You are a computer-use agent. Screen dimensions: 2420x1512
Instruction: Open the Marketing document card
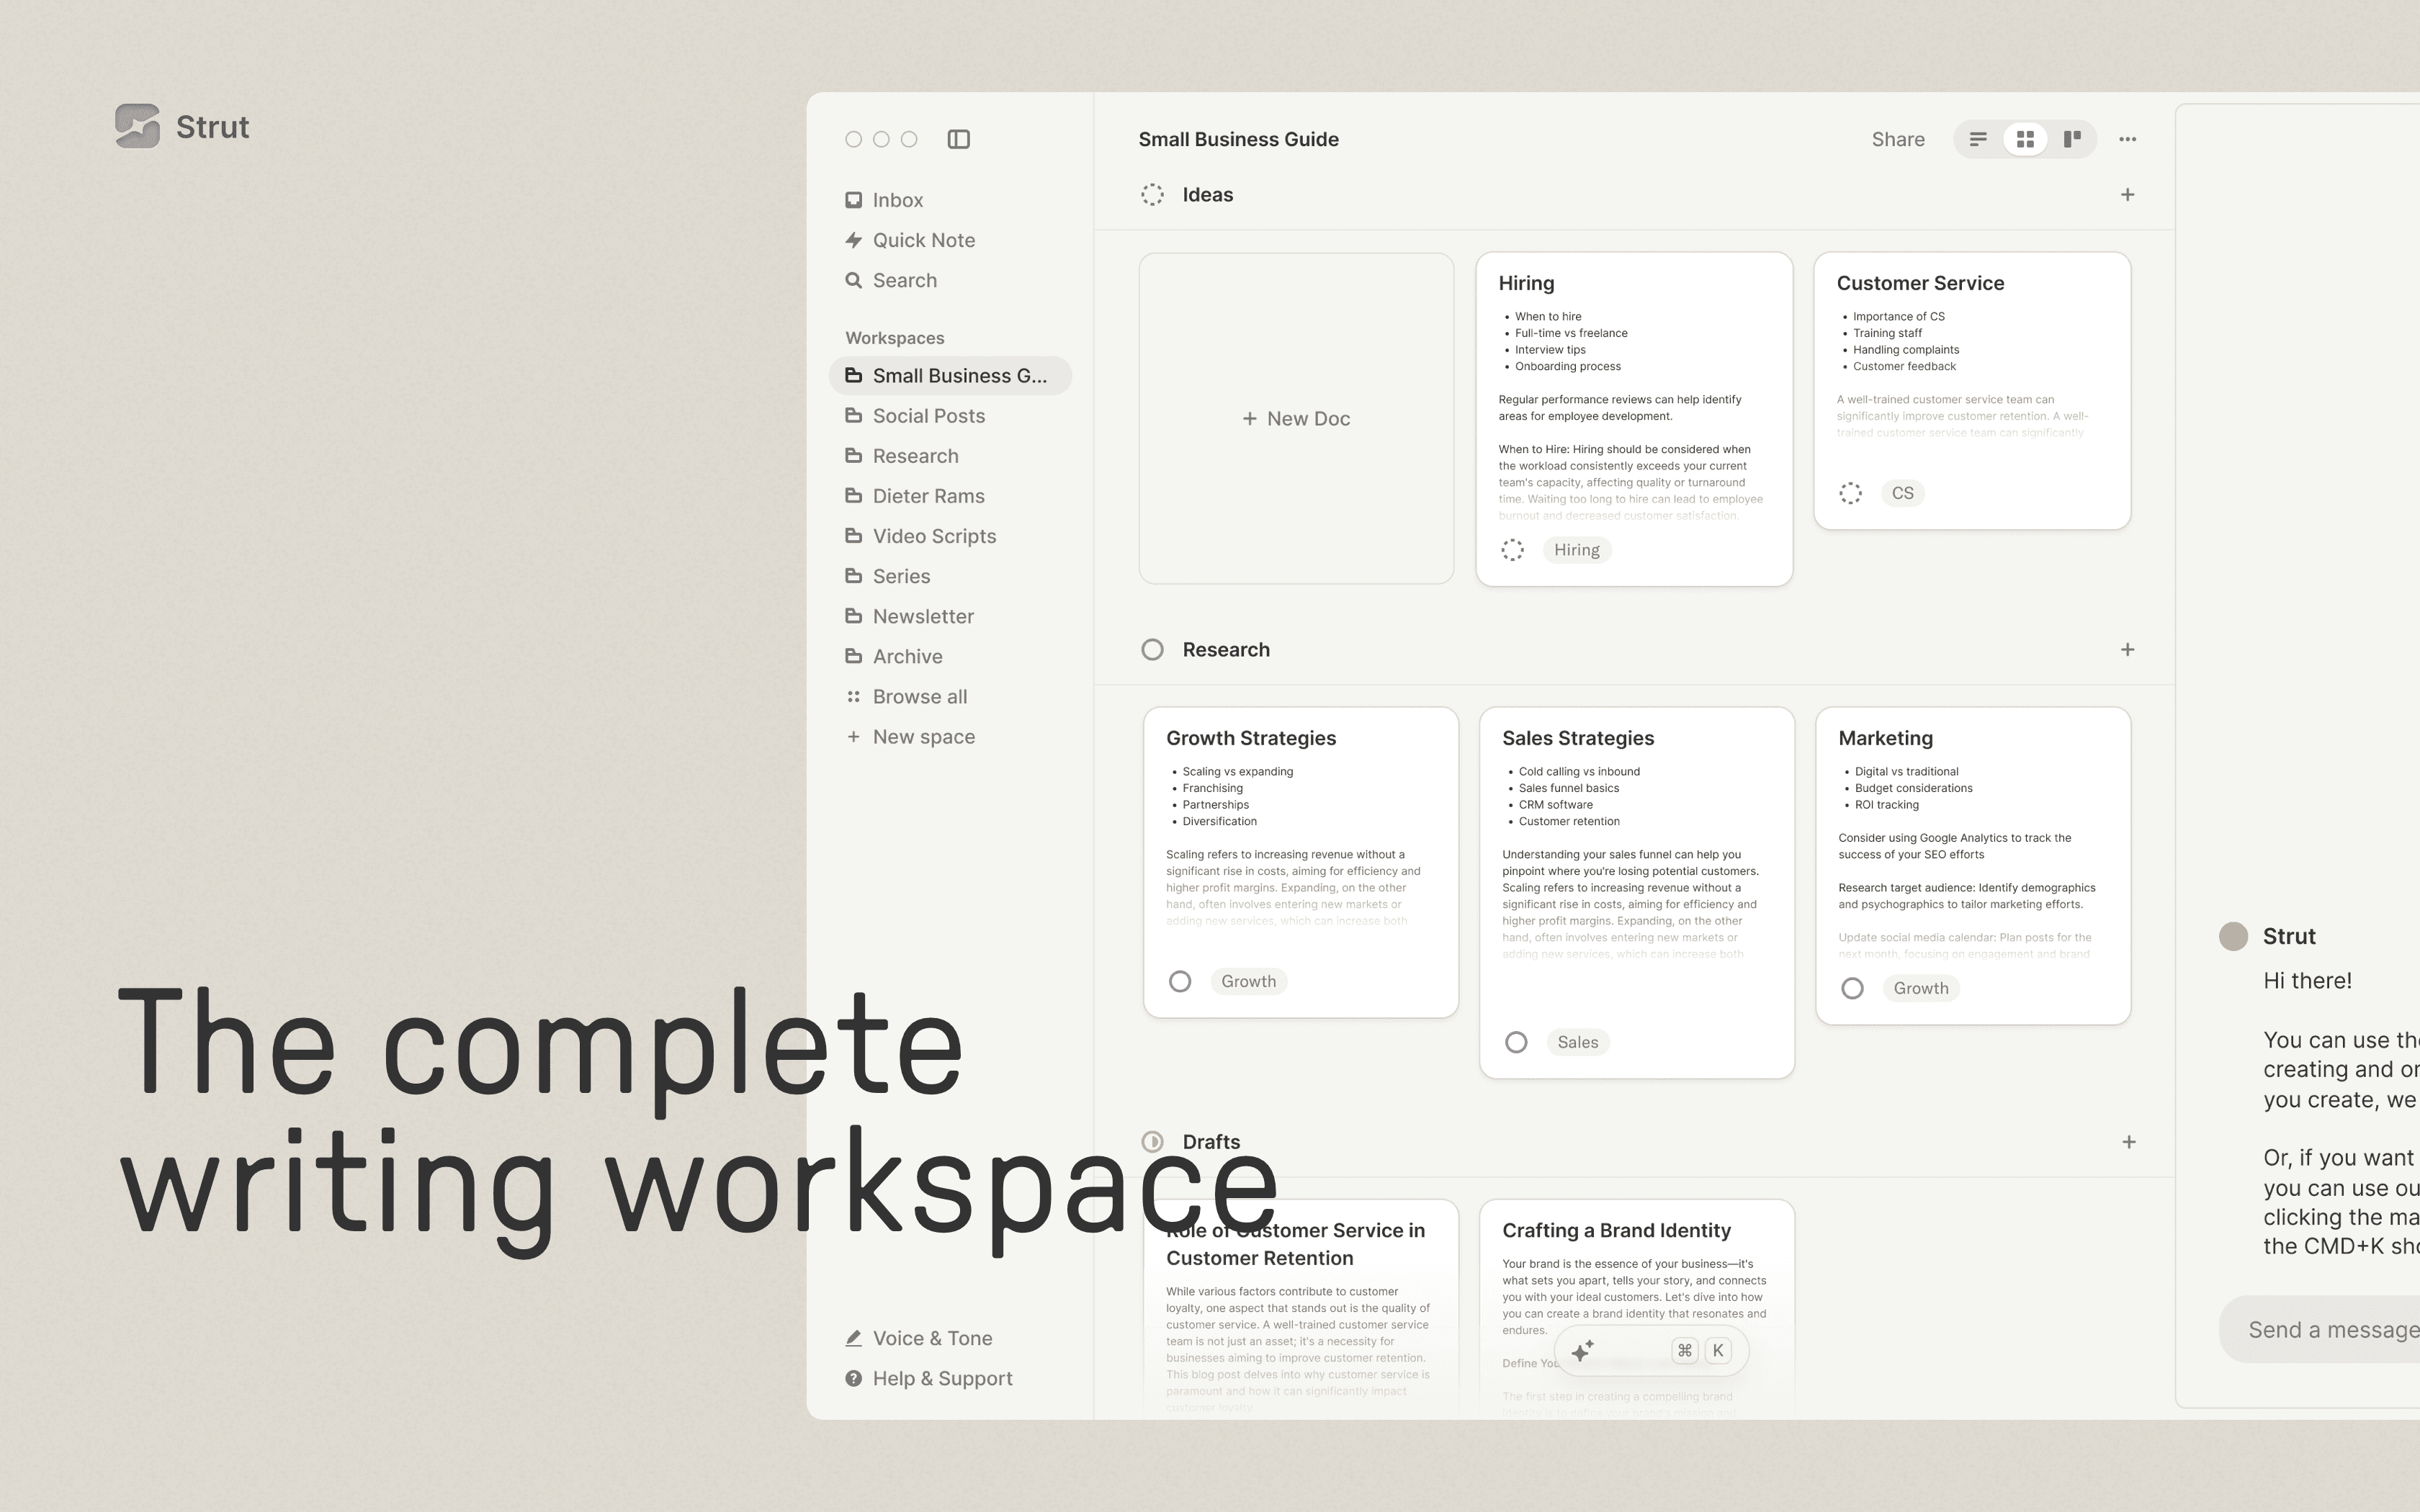point(1973,866)
